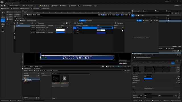
Task: Click the blue BarColor property swatch
Action: click(60, 32)
